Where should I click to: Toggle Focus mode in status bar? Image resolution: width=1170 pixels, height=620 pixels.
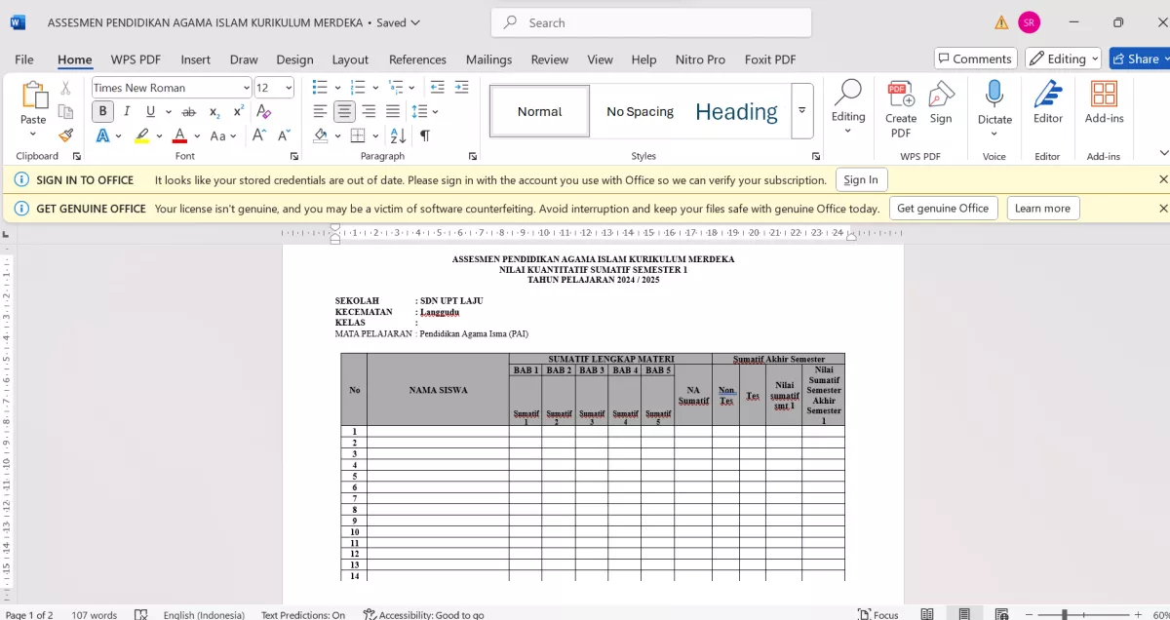click(878, 614)
